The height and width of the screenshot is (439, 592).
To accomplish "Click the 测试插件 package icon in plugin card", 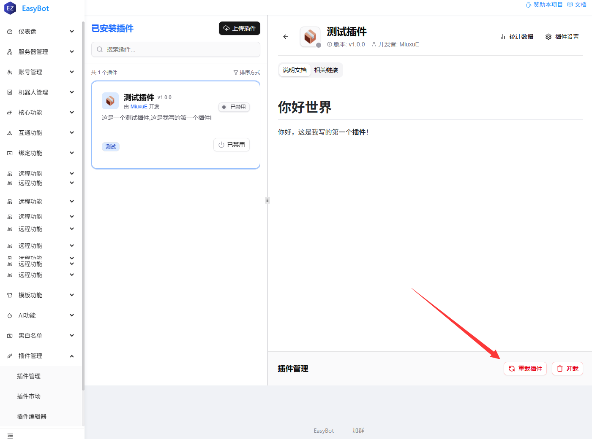I will (110, 101).
